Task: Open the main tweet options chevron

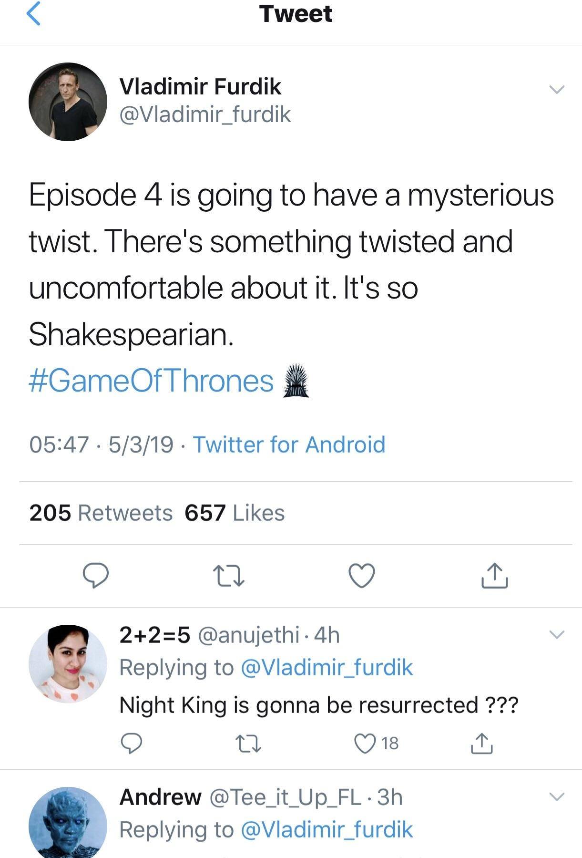Action: [556, 89]
